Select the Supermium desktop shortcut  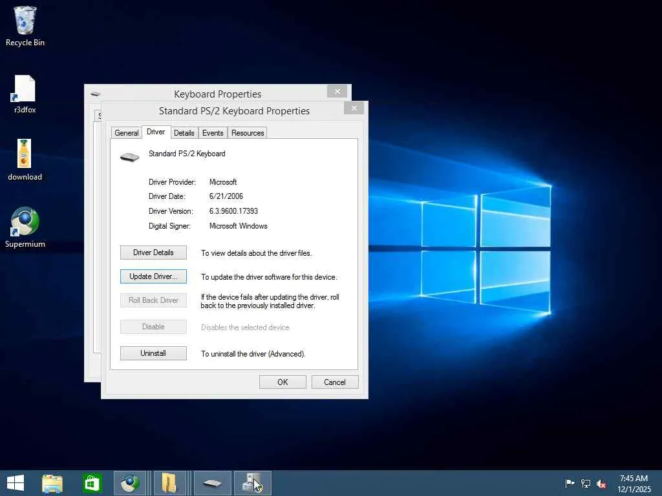tap(25, 227)
